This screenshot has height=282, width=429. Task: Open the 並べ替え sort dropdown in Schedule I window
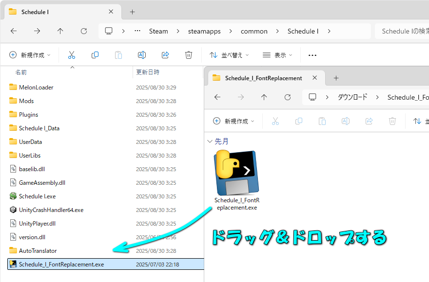point(229,55)
